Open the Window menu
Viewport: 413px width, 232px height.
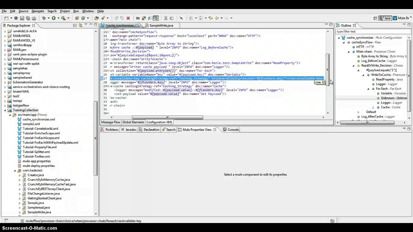88,11
